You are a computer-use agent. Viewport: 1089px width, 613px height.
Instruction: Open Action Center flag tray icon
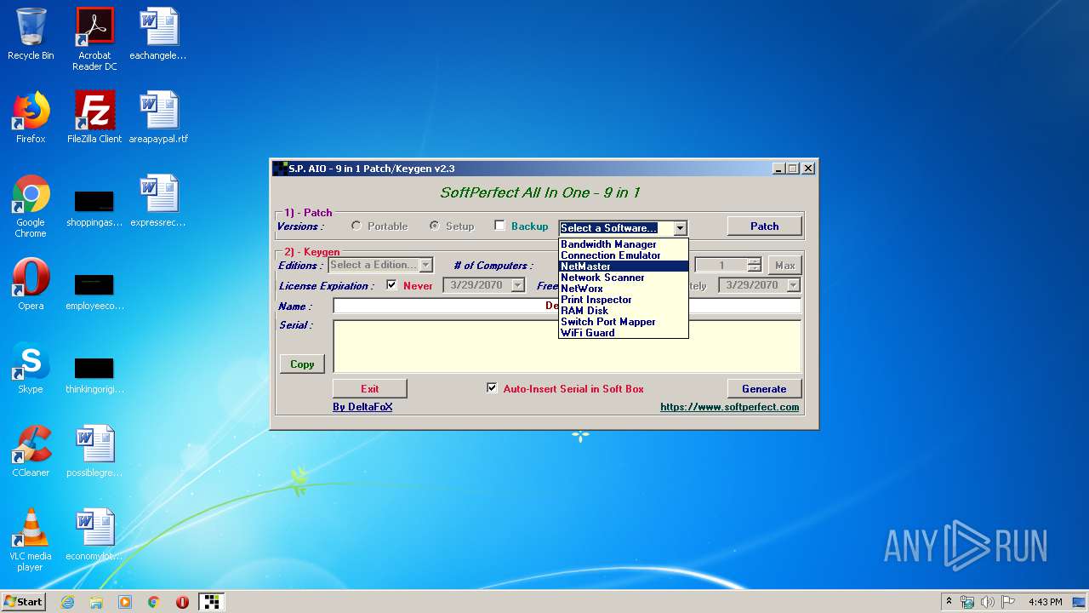click(x=1007, y=602)
